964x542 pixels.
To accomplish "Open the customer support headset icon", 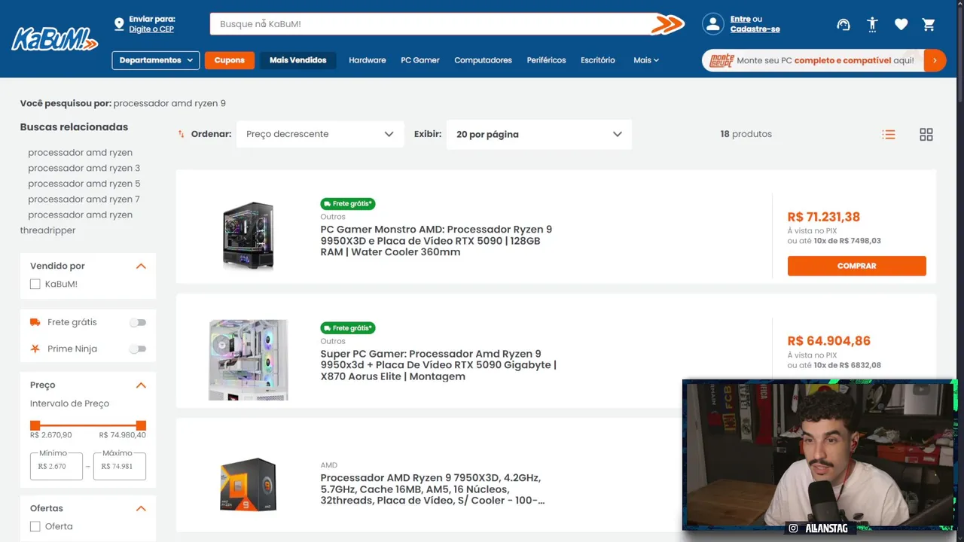I will click(843, 24).
